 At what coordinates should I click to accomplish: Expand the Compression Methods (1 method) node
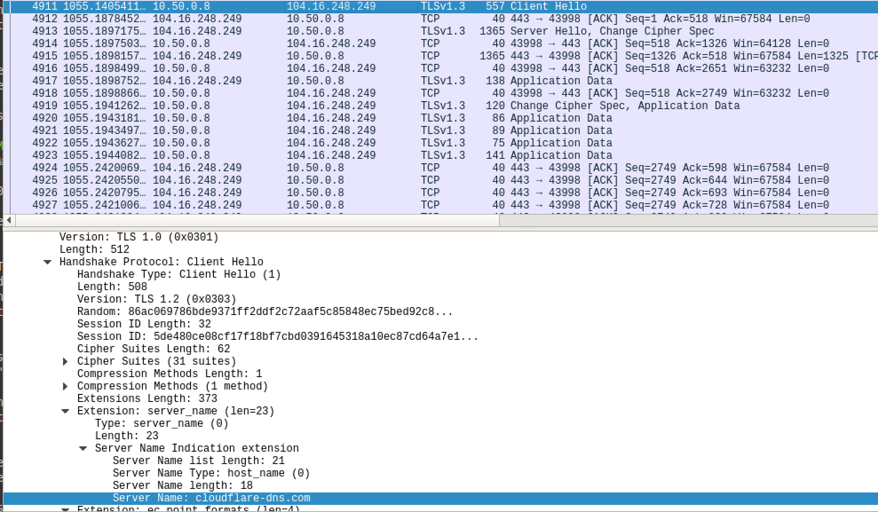[x=65, y=386]
